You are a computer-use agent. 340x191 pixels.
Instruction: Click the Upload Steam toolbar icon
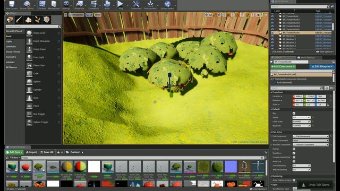pos(167,4)
